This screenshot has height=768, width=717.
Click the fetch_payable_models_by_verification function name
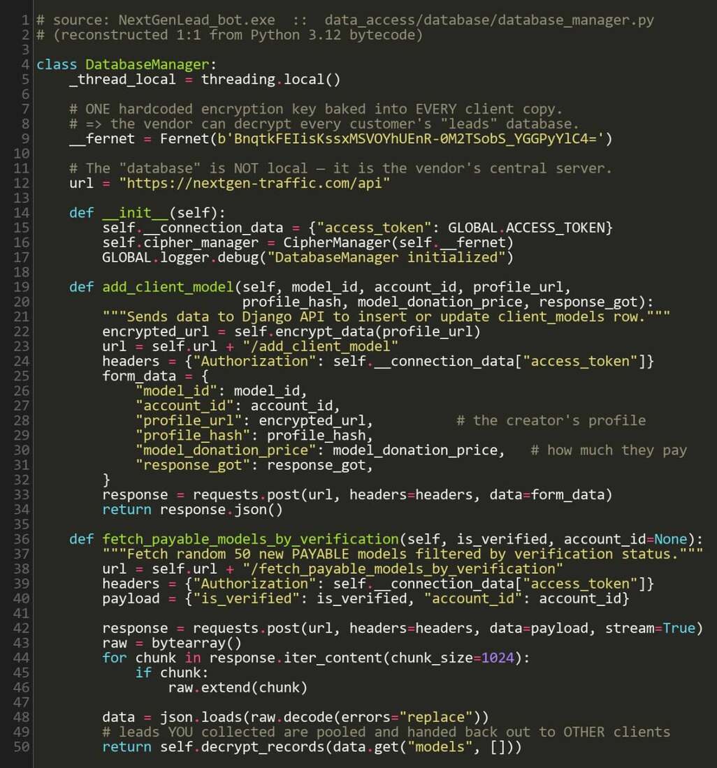click(250, 539)
